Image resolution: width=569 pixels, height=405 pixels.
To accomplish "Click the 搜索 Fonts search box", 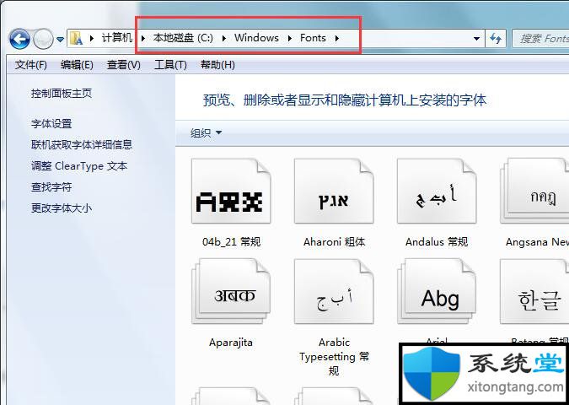I will point(540,38).
